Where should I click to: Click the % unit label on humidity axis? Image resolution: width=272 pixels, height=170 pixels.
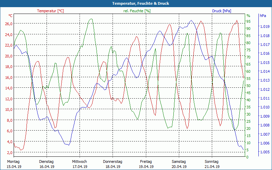tap(248, 16)
